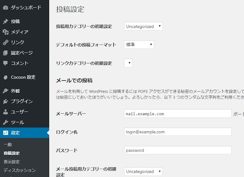This screenshot has width=244, height=177.
Task: Open the メディア menu
Action: 24,32
